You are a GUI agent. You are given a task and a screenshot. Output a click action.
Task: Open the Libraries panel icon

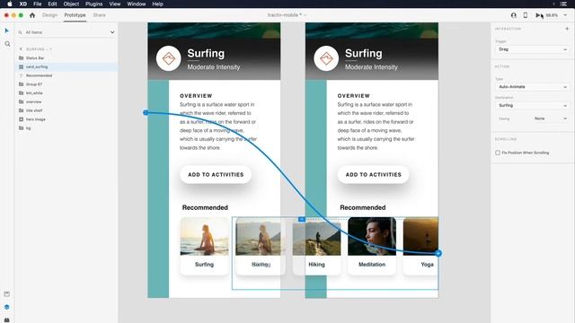[x=6, y=294]
